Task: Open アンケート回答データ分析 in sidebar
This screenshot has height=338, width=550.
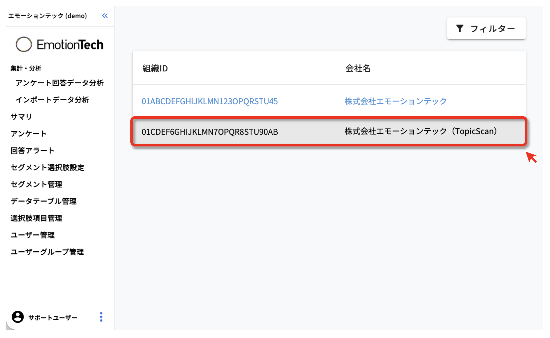Action: [x=60, y=83]
